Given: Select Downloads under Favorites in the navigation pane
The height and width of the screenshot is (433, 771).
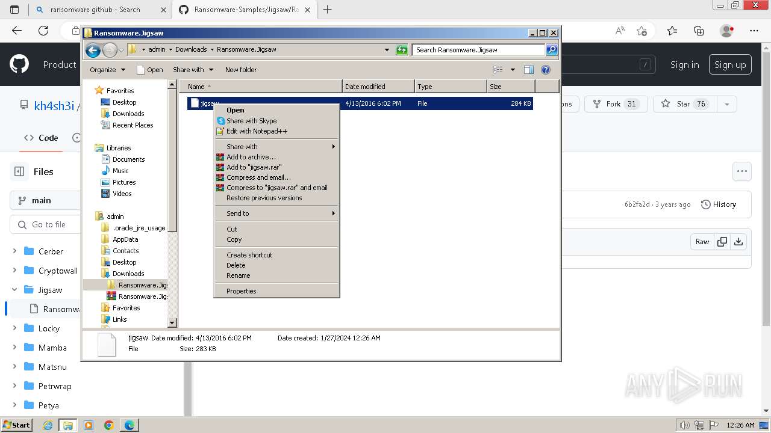Looking at the screenshot, I should pos(128,114).
